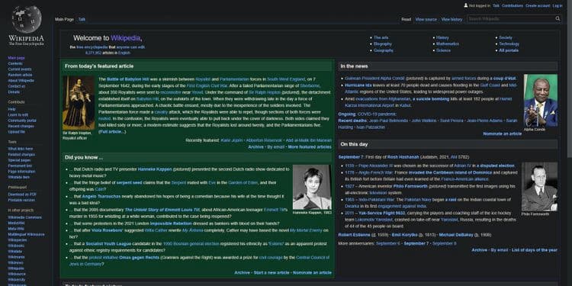
Task: Open the Sir Ralph Hopton portrait thumbnail
Action: pyautogui.click(x=79, y=103)
